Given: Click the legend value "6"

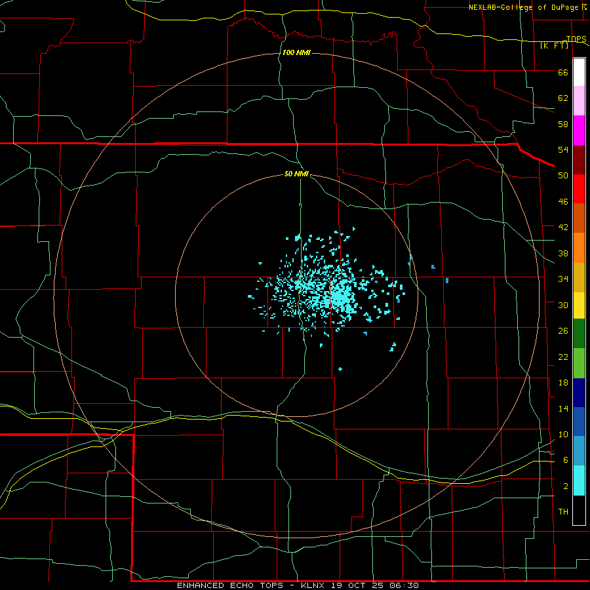Looking at the screenshot, I should 566,460.
